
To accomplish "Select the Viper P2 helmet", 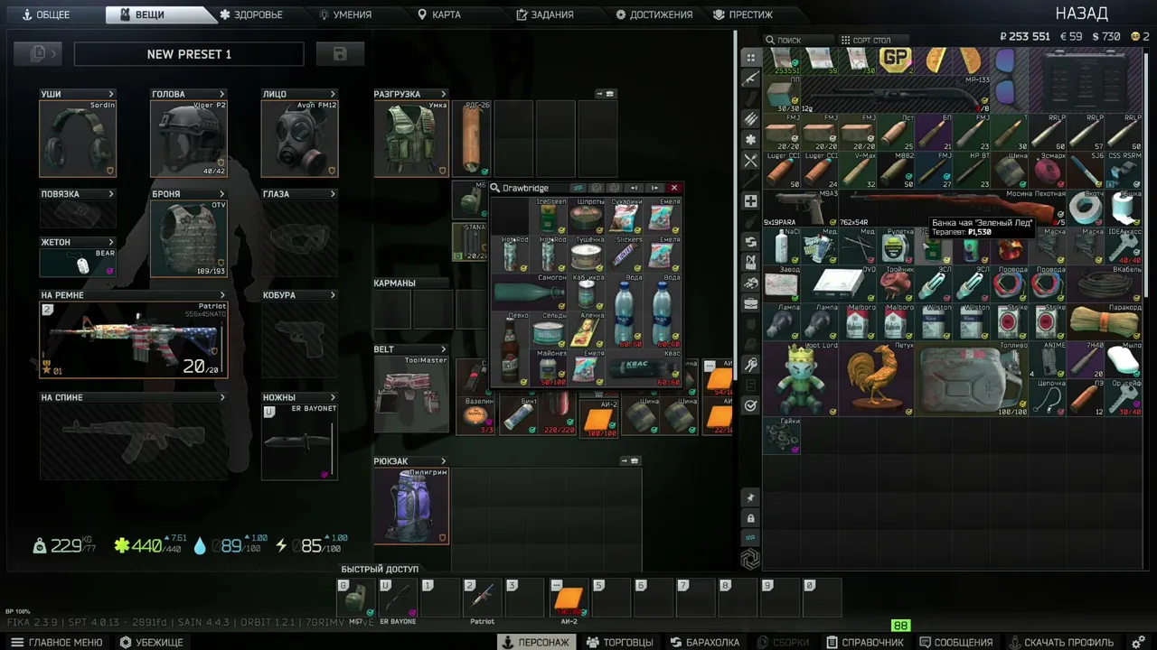I will click(x=189, y=138).
